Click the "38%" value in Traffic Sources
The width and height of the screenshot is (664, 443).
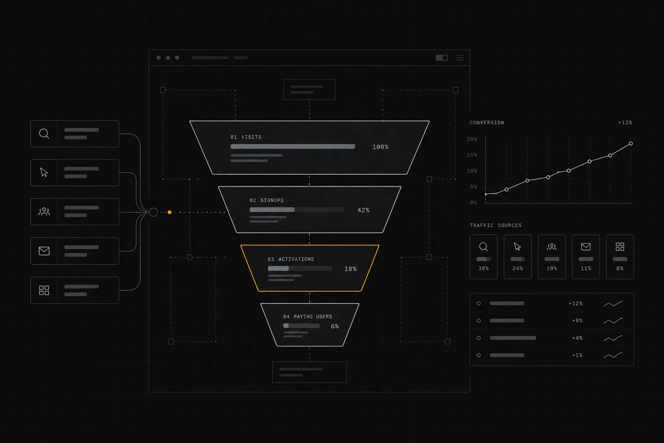pos(483,269)
